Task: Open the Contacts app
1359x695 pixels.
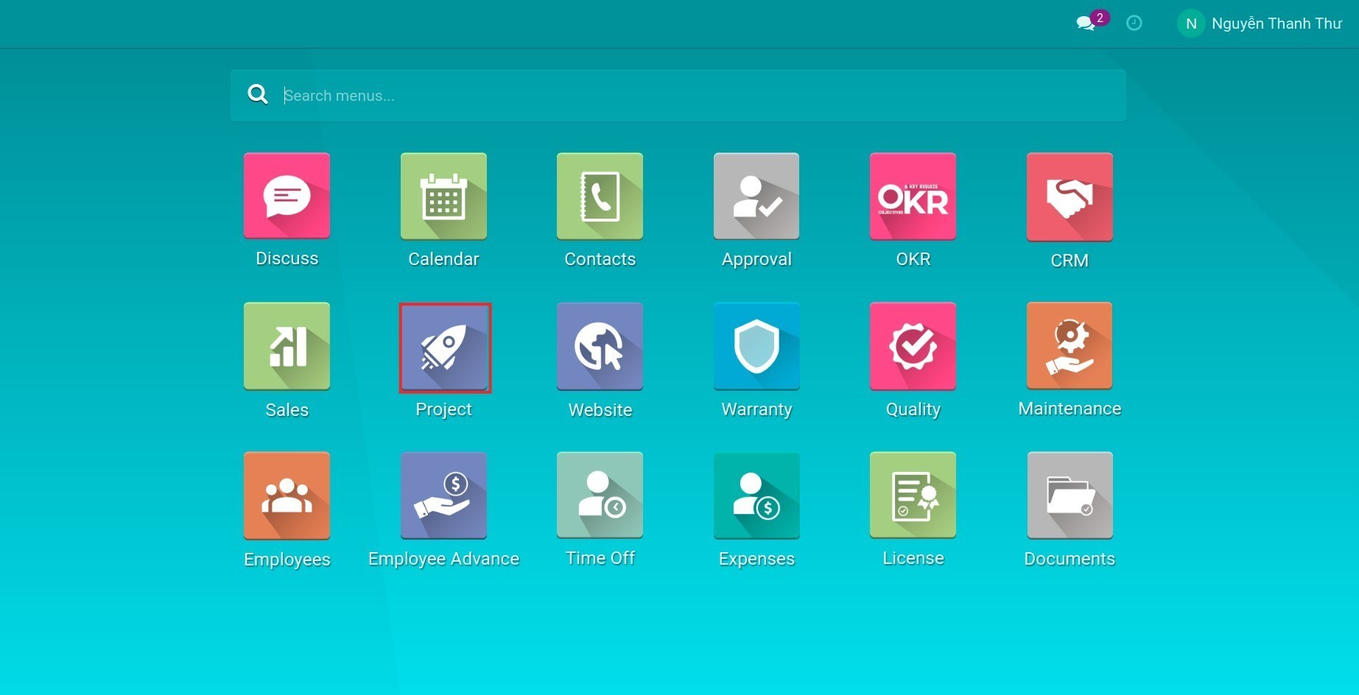Action: 600,196
